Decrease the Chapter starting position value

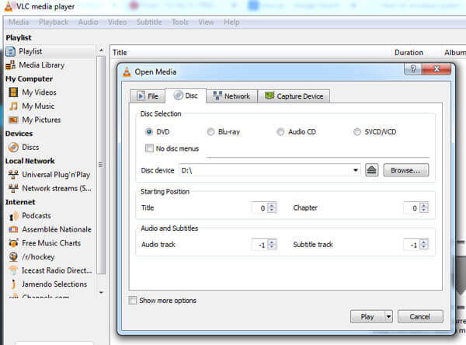pyautogui.click(x=424, y=210)
